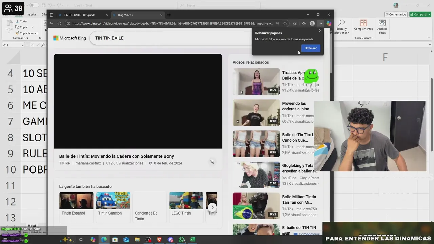Add page to favorites star
The width and height of the screenshot is (434, 244).
coord(285,24)
